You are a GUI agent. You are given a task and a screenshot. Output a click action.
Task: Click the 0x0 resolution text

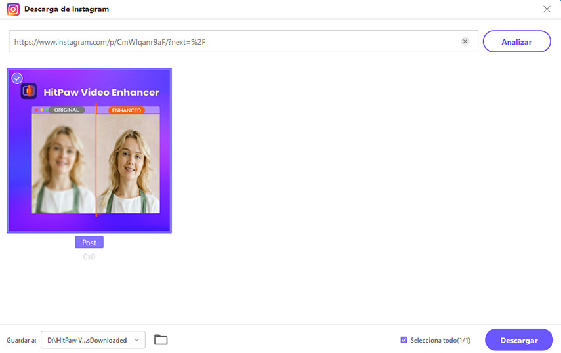89,257
